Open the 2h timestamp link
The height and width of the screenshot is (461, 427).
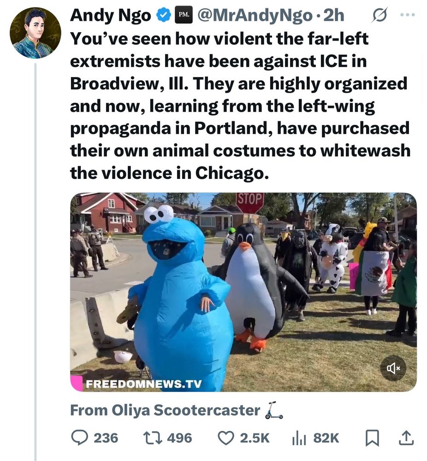334,15
